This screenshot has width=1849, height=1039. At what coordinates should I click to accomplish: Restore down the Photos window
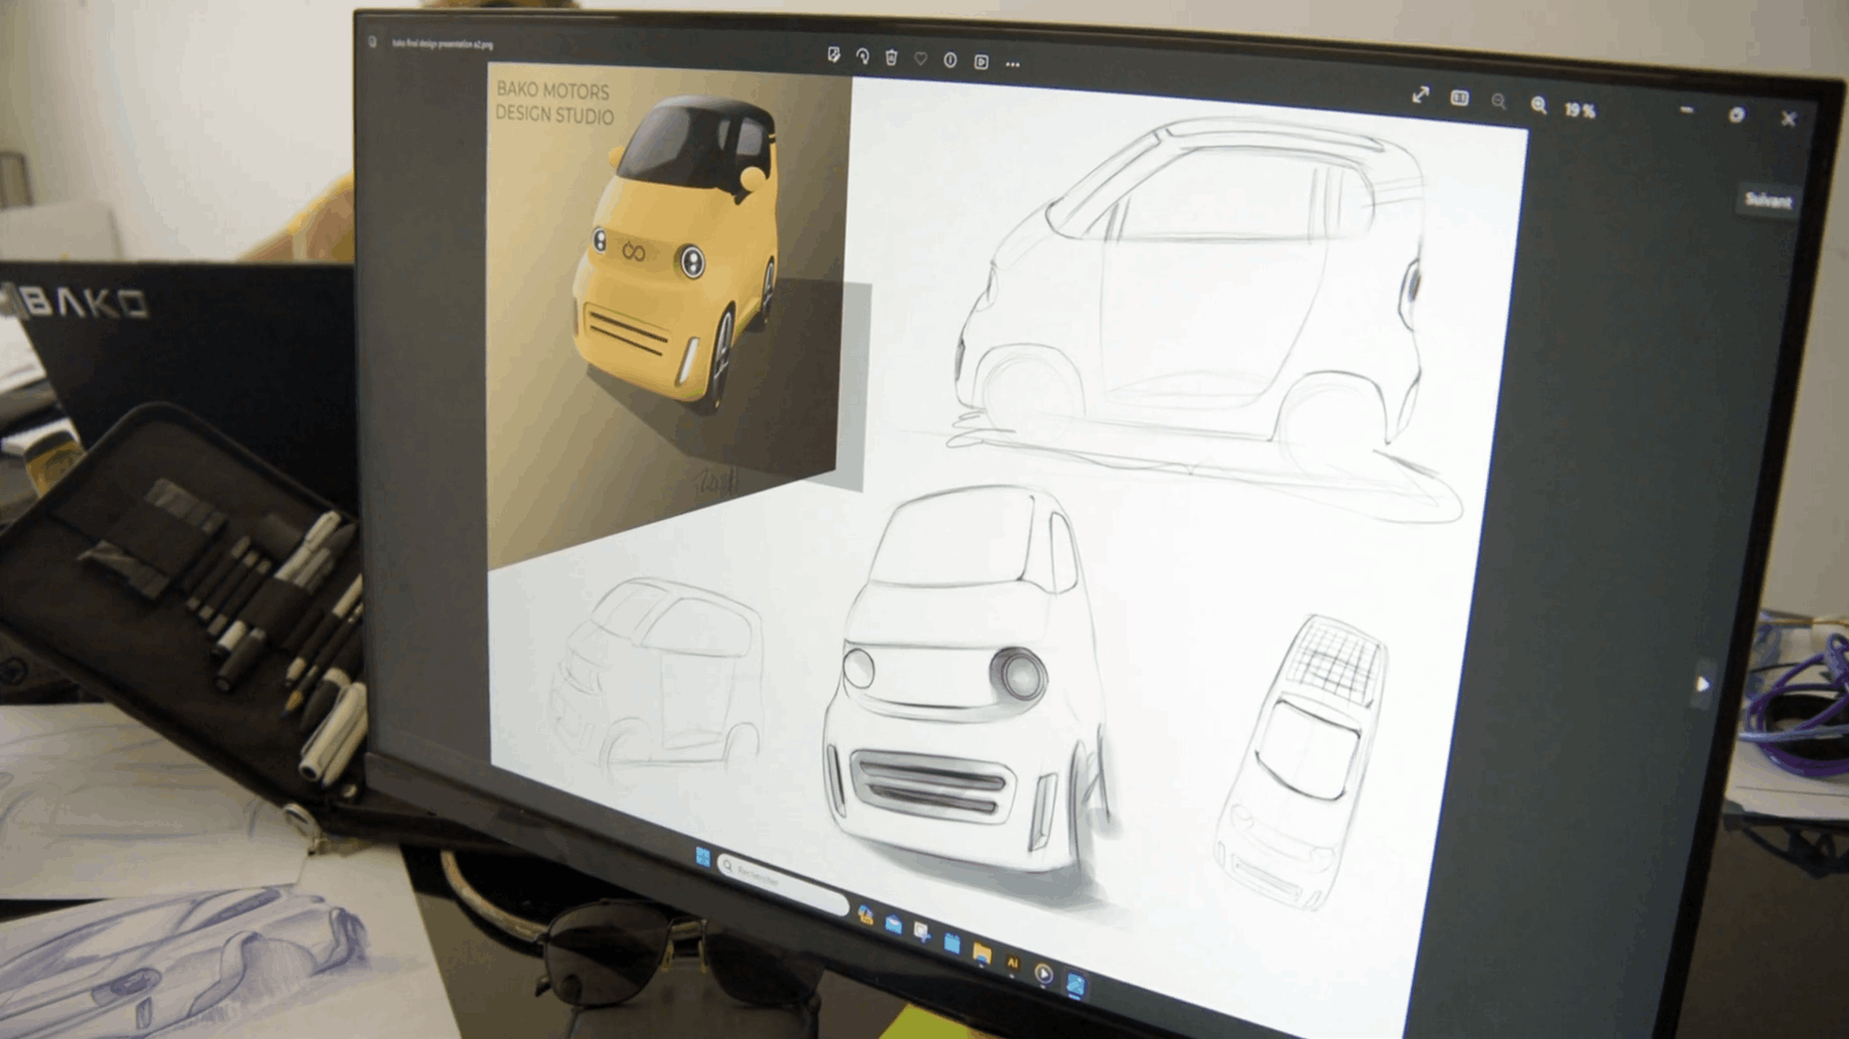coord(1737,115)
